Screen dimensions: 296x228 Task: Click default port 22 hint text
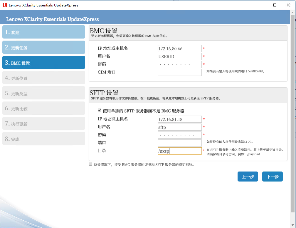coord(230,142)
